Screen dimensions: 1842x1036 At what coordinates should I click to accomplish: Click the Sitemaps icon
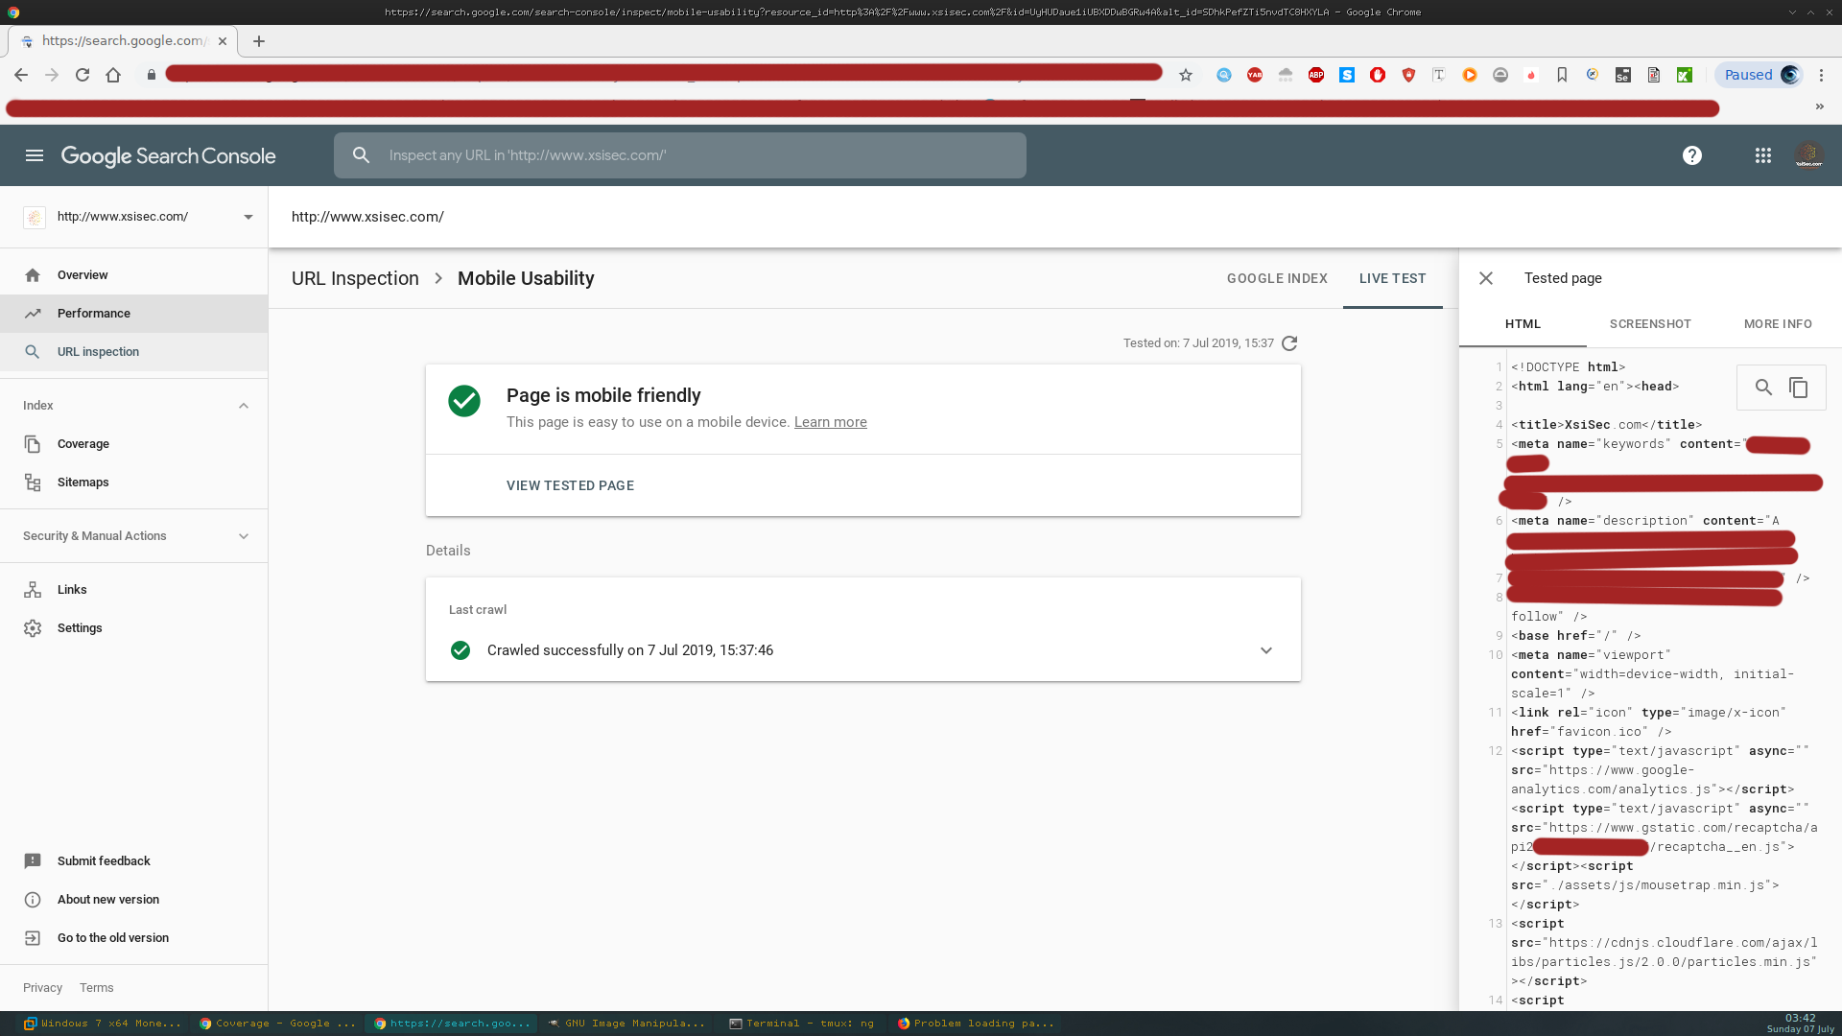[x=33, y=483]
